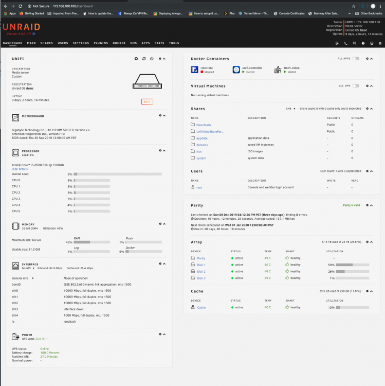Collapse the Array section chevron

(x=372, y=242)
